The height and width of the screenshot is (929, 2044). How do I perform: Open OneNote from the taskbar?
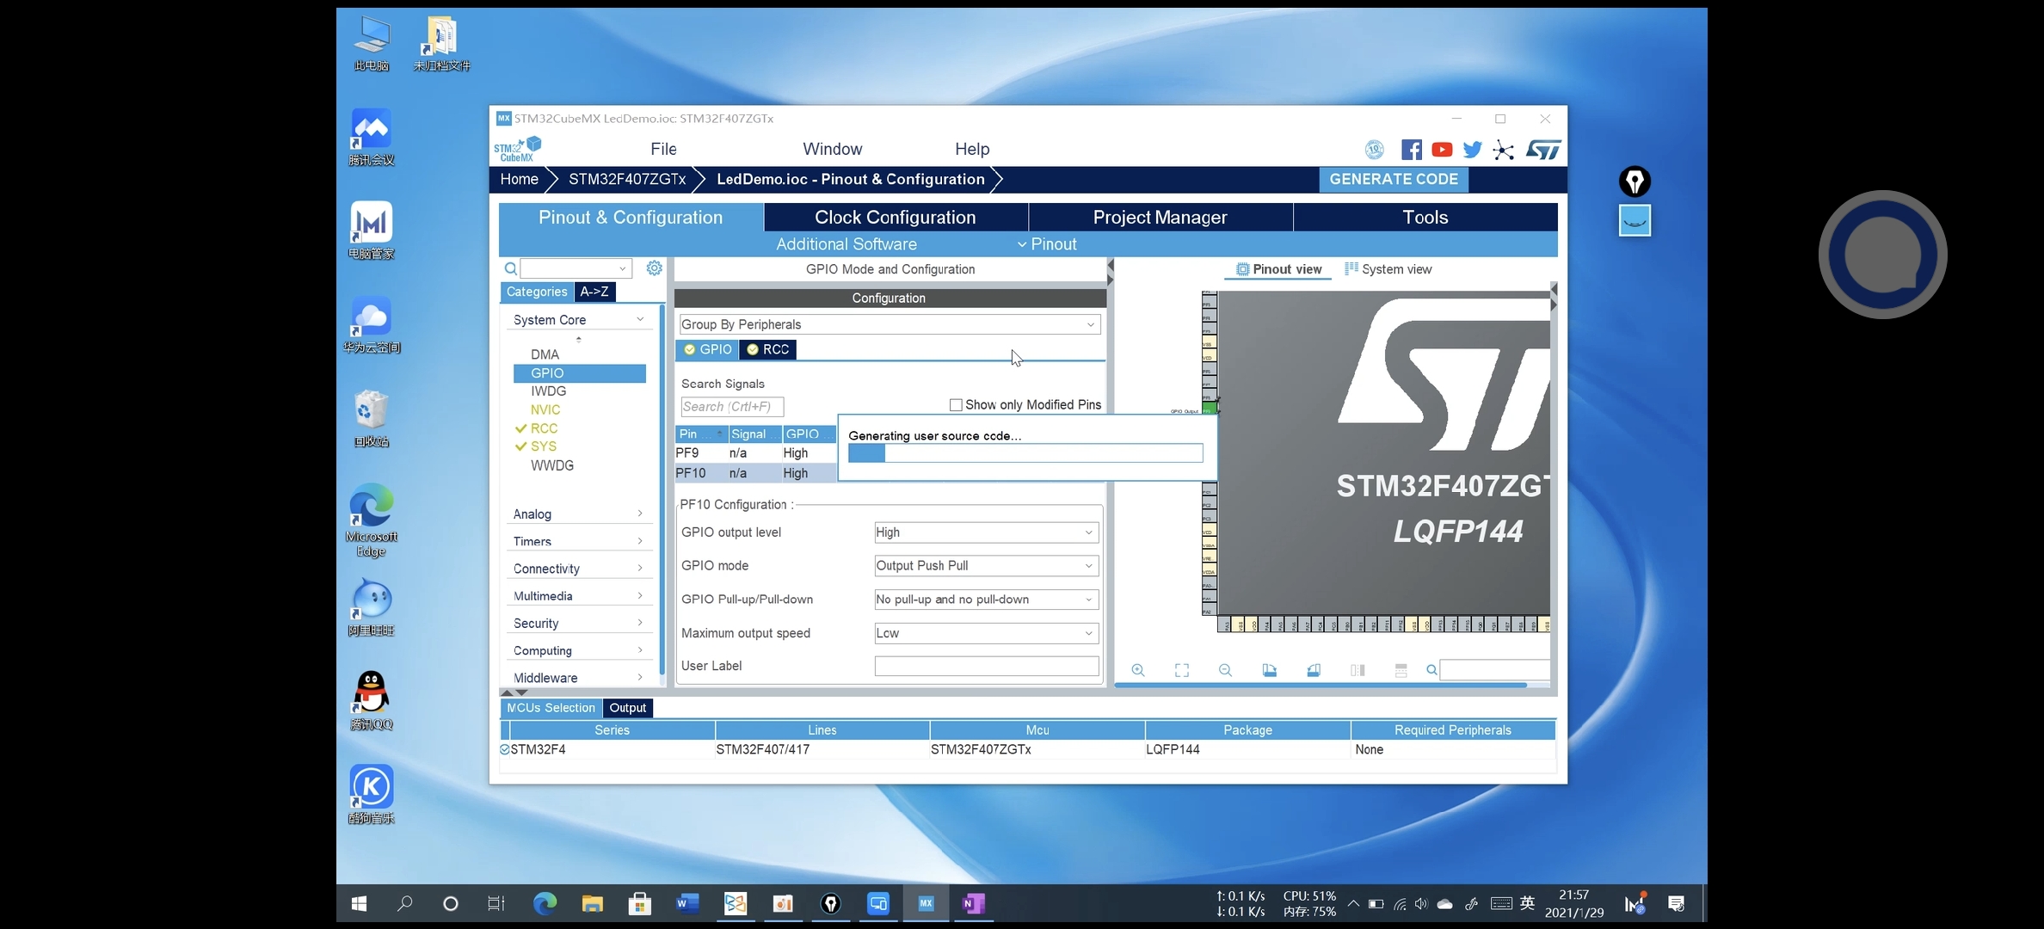973,903
